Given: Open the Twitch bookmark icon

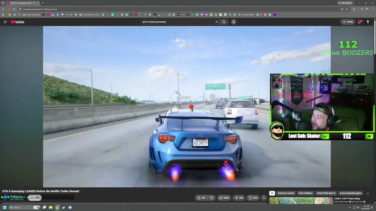Looking at the screenshot, I should 62,15.
